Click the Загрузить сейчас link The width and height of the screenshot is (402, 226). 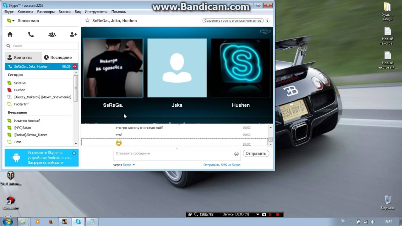(45, 163)
